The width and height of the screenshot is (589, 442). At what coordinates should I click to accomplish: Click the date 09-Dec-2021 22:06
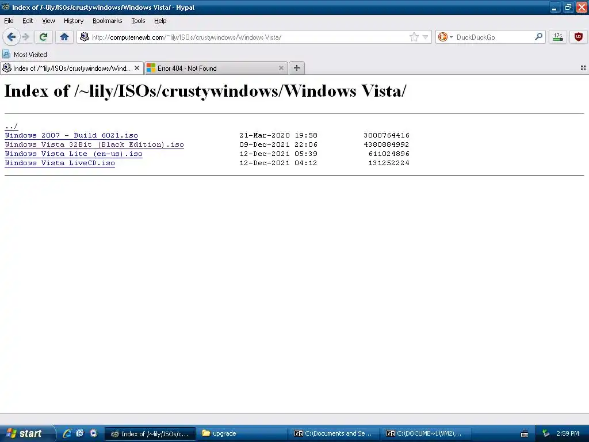[x=278, y=144]
